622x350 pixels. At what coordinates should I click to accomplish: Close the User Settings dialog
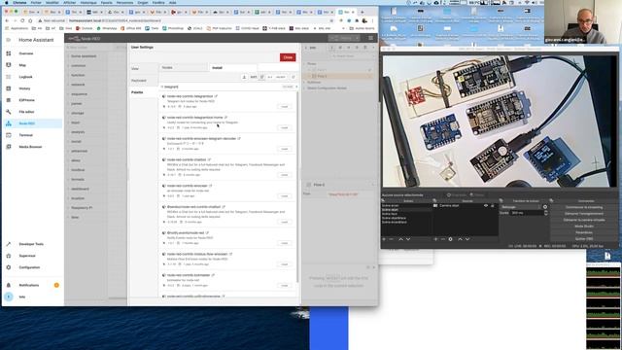click(x=288, y=57)
